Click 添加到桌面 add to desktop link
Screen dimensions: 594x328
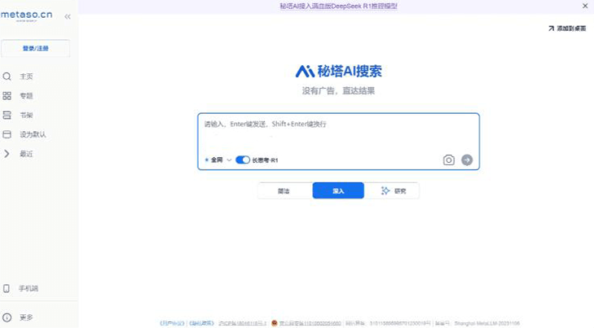click(x=571, y=28)
